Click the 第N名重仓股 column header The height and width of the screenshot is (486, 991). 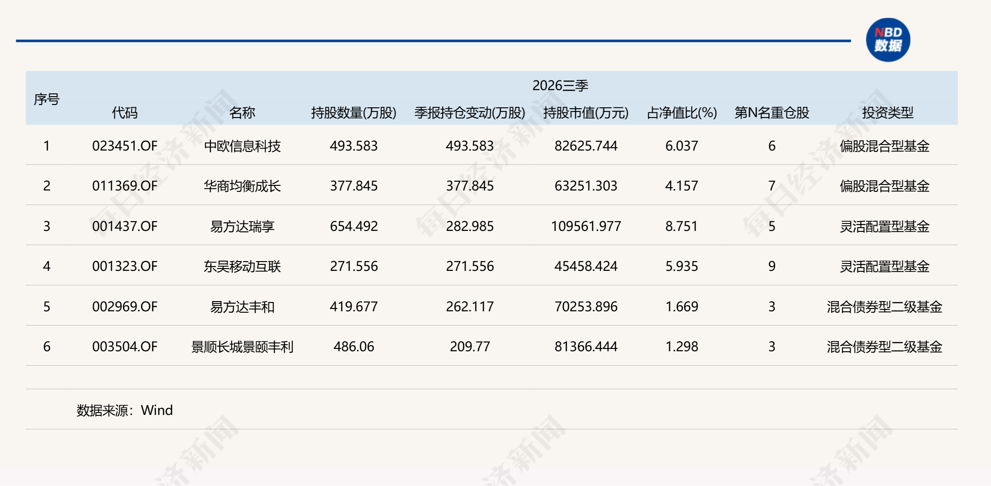pyautogui.click(x=772, y=112)
